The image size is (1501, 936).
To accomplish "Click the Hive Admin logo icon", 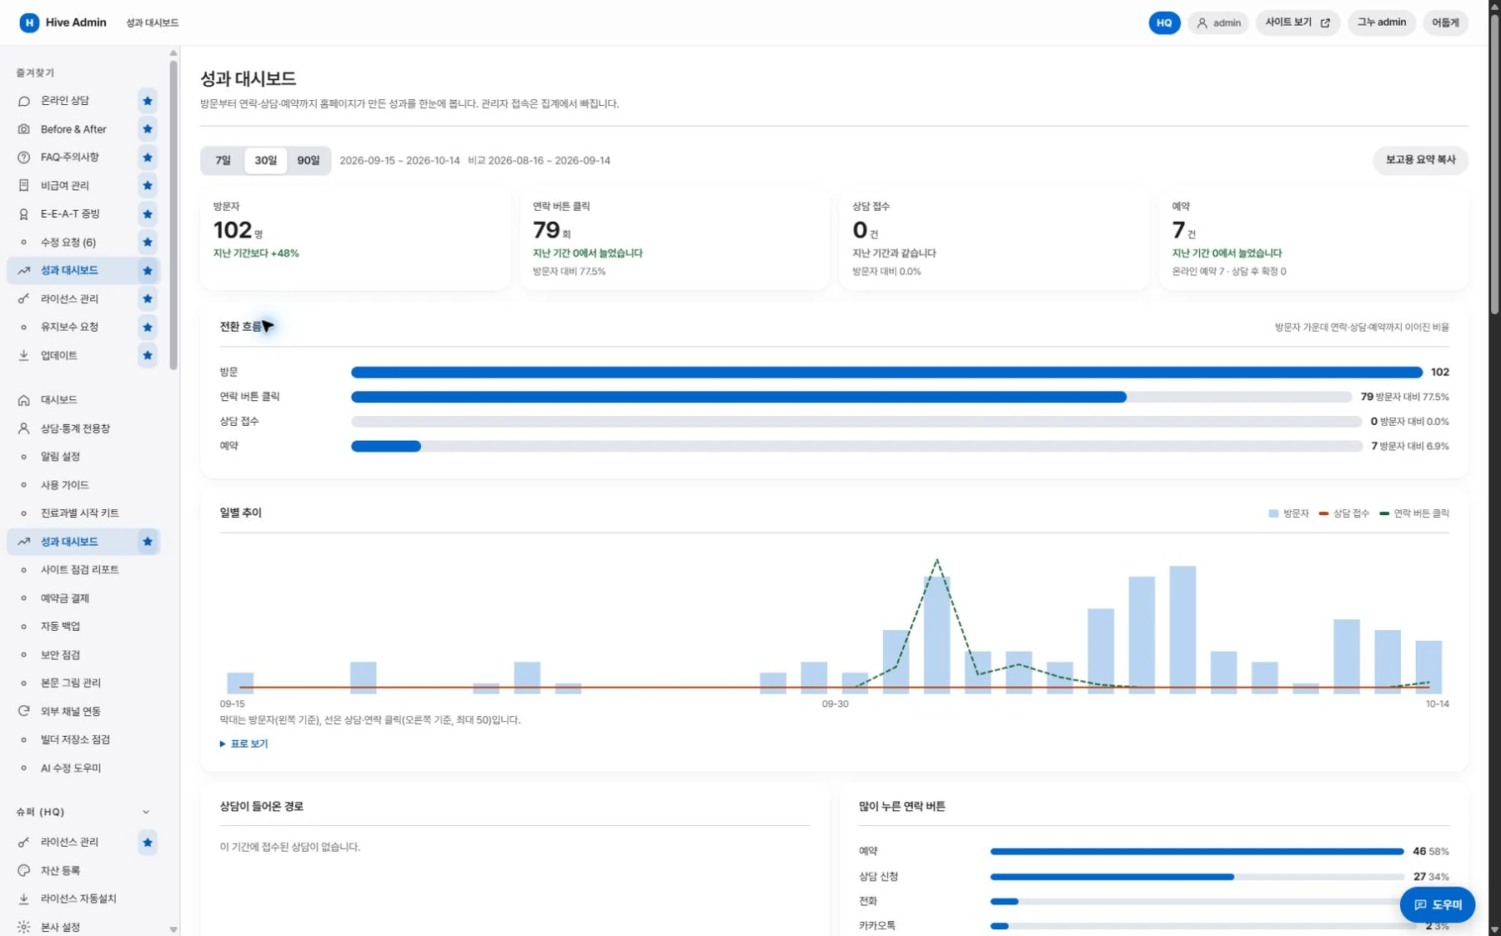I will click(29, 23).
